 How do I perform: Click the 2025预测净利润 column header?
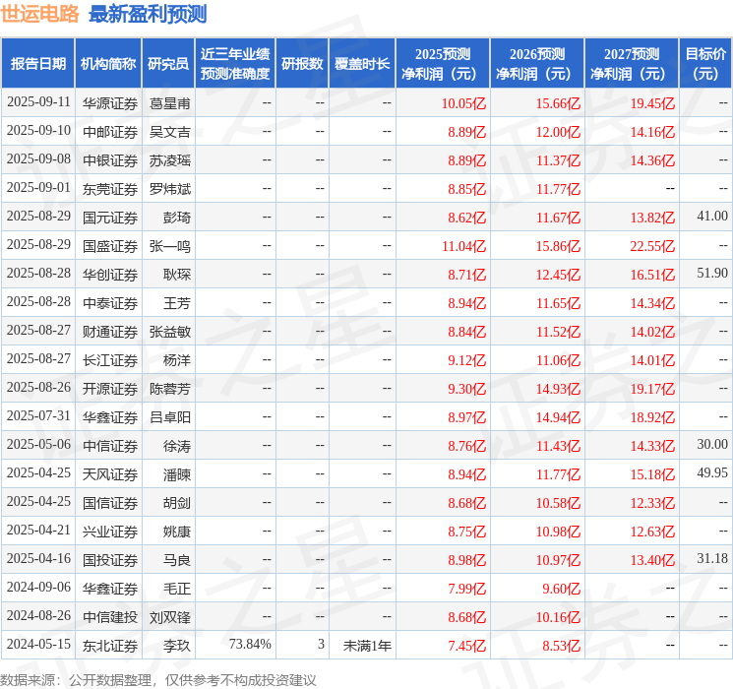point(442,64)
